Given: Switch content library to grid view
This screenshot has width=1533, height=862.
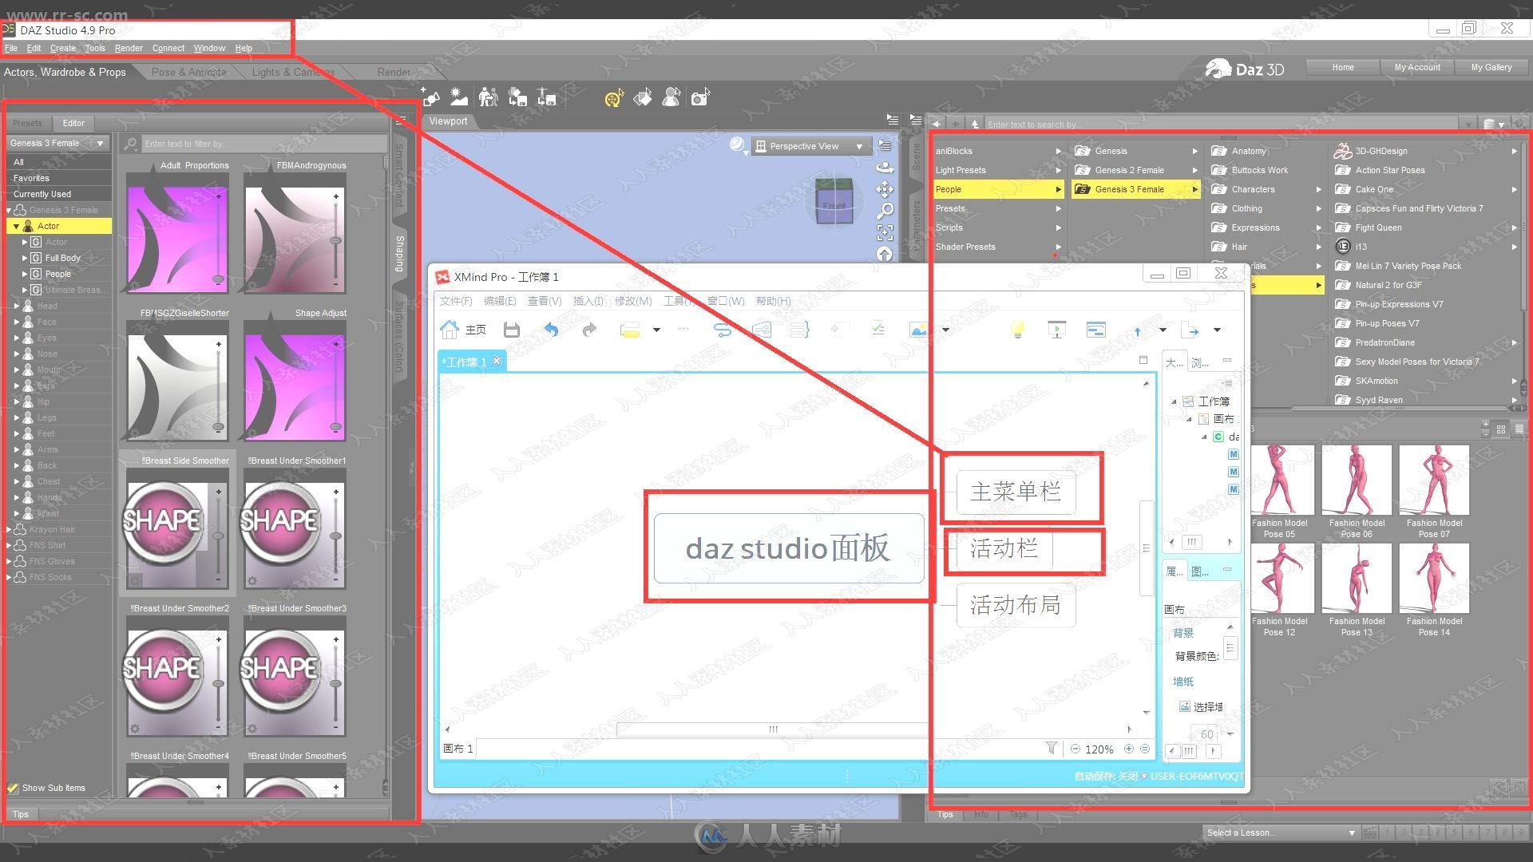Looking at the screenshot, I should pos(1501,429).
